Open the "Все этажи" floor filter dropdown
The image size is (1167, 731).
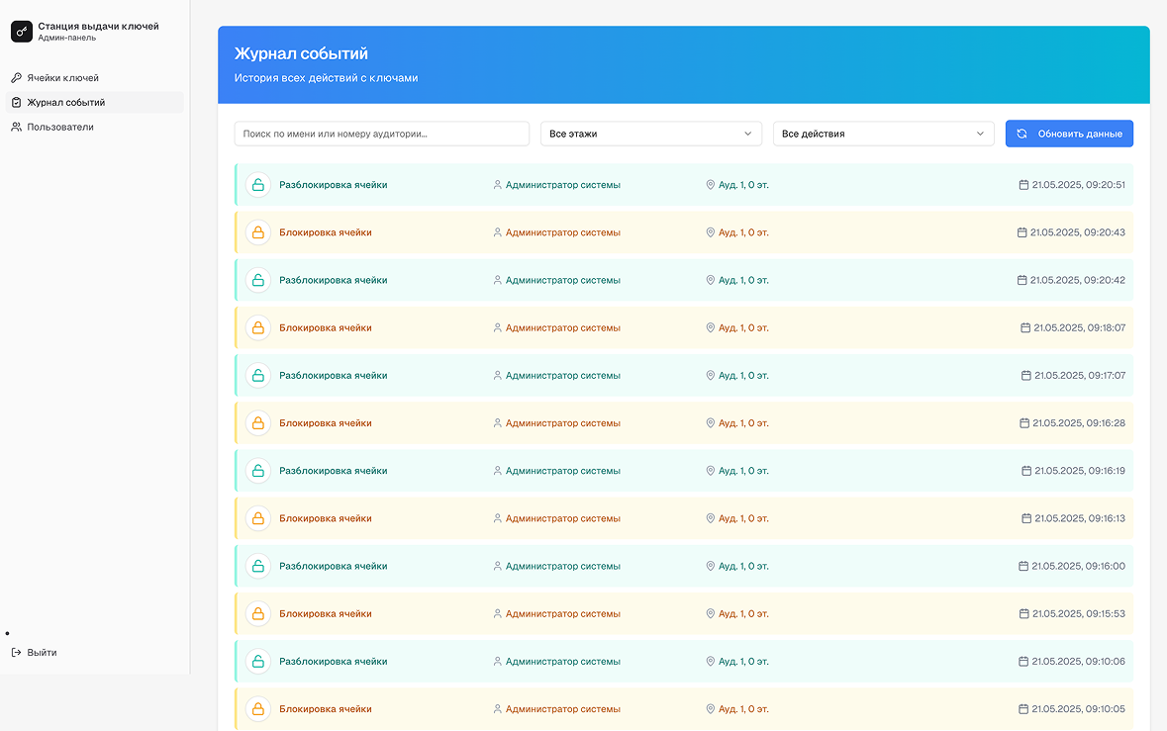650,134
